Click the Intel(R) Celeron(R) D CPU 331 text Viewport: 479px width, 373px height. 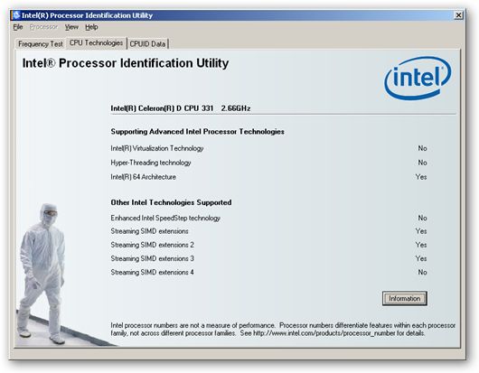pyautogui.click(x=162, y=108)
